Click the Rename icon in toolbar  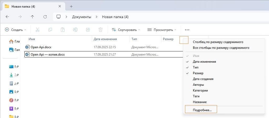(x=75, y=30)
